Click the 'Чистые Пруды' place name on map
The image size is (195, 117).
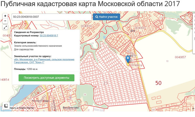point(41,101)
